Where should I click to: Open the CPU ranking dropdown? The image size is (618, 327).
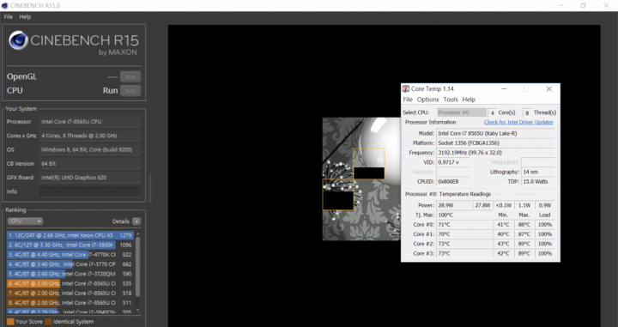pyautogui.click(x=25, y=221)
